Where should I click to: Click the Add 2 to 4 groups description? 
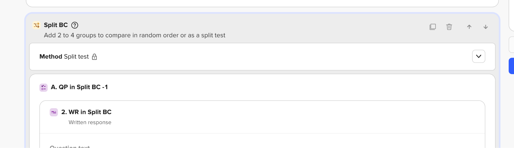(135, 35)
